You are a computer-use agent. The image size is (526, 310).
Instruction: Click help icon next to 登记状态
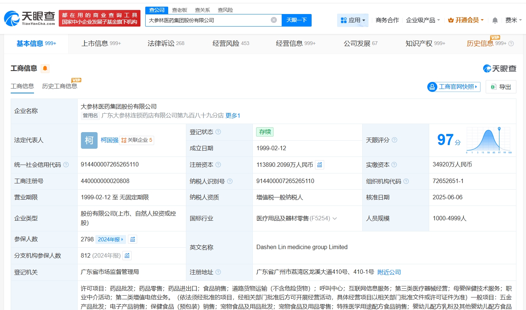pos(218,132)
